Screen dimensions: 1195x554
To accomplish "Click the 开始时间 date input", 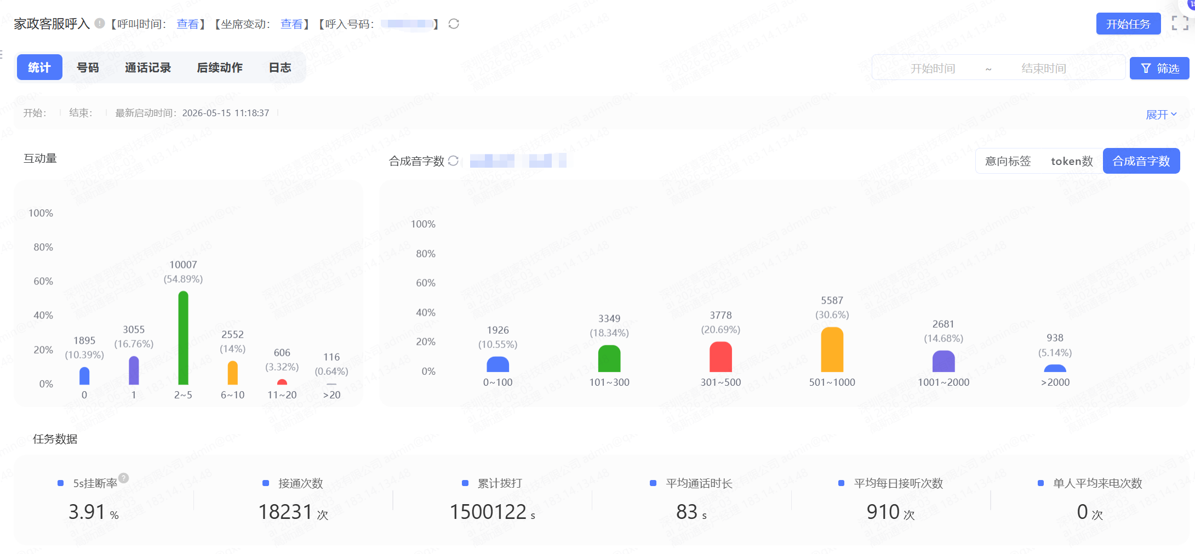I will point(933,68).
